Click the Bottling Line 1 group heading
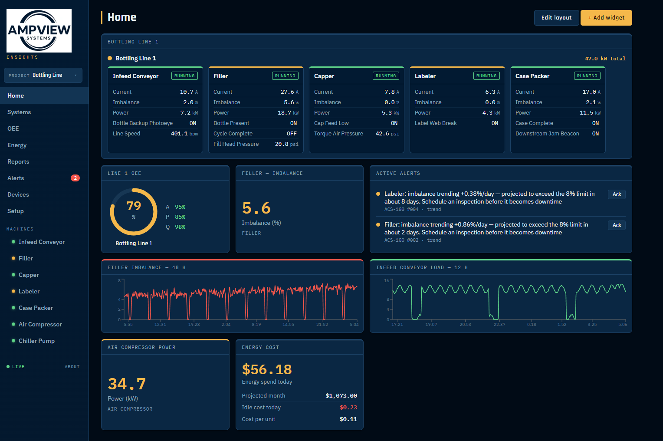The width and height of the screenshot is (663, 441). tap(135, 58)
